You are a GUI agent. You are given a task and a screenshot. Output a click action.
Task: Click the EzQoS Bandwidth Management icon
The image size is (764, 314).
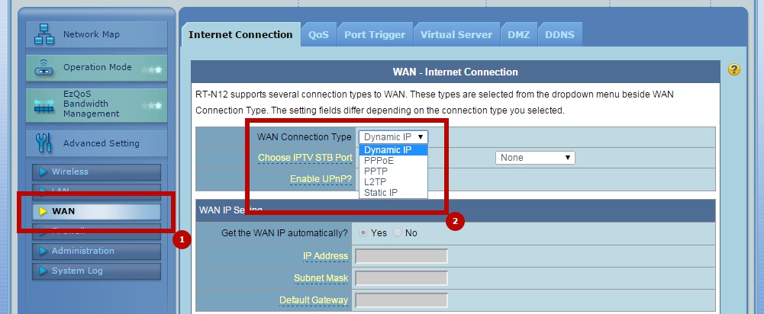44,104
